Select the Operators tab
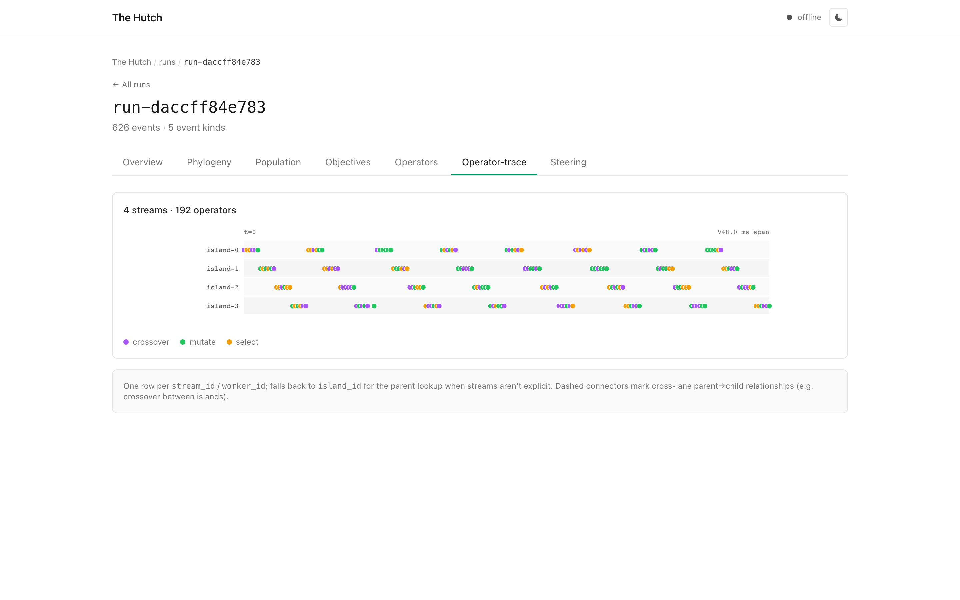 point(416,162)
